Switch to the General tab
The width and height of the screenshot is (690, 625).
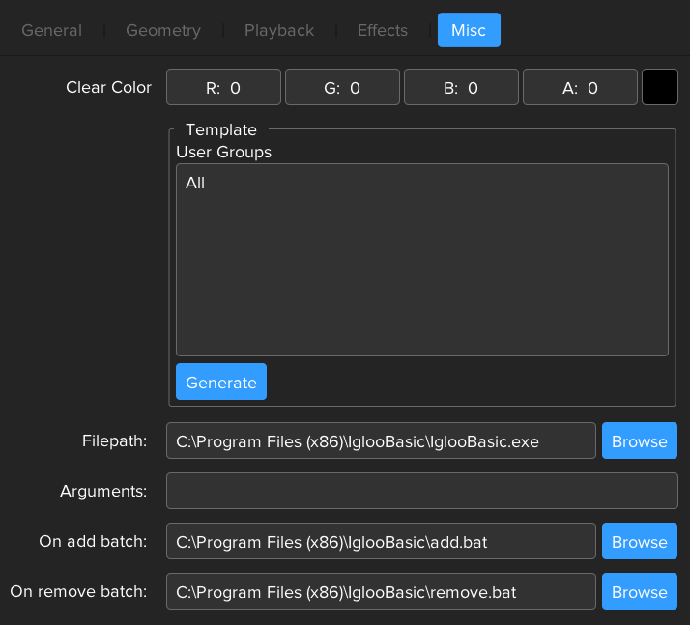tap(51, 30)
